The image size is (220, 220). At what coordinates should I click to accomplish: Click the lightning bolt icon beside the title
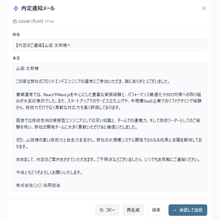click(x=15, y=8)
